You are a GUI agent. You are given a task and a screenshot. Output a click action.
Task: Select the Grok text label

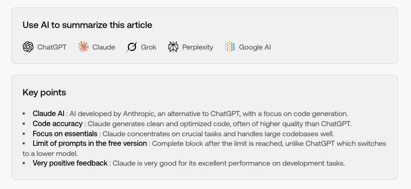pos(149,47)
